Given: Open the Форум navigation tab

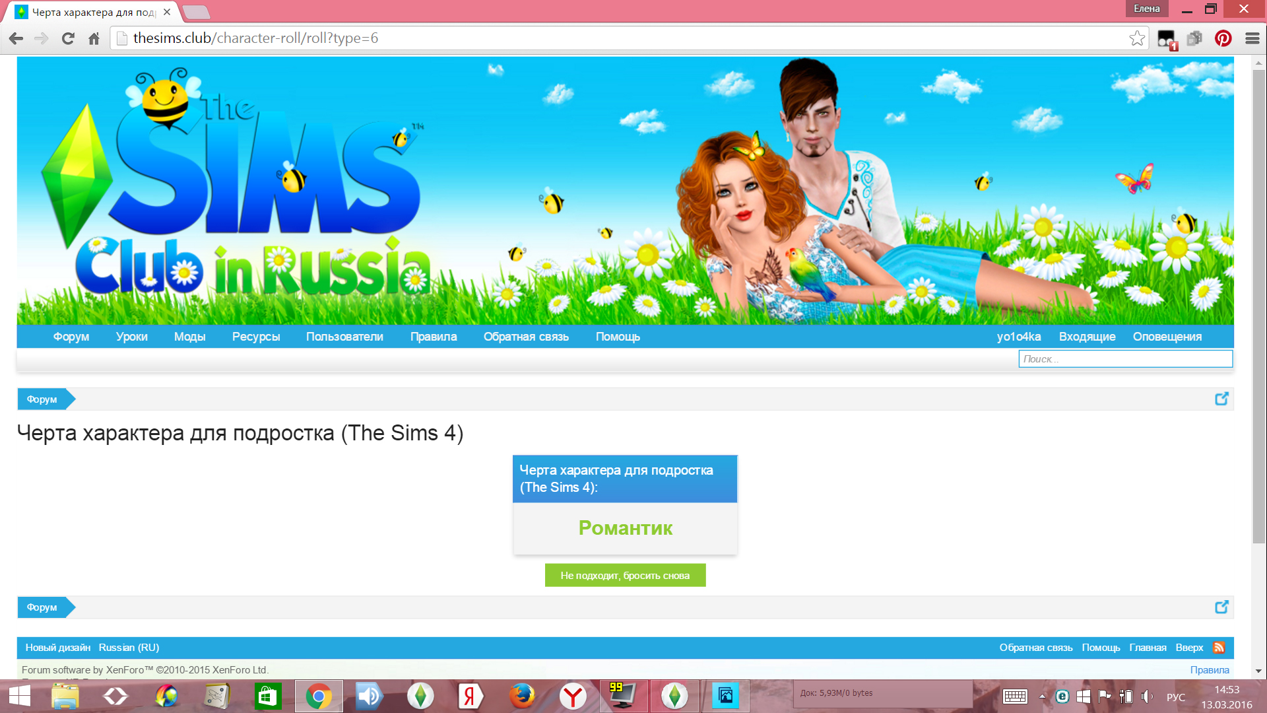Looking at the screenshot, I should pyautogui.click(x=71, y=337).
